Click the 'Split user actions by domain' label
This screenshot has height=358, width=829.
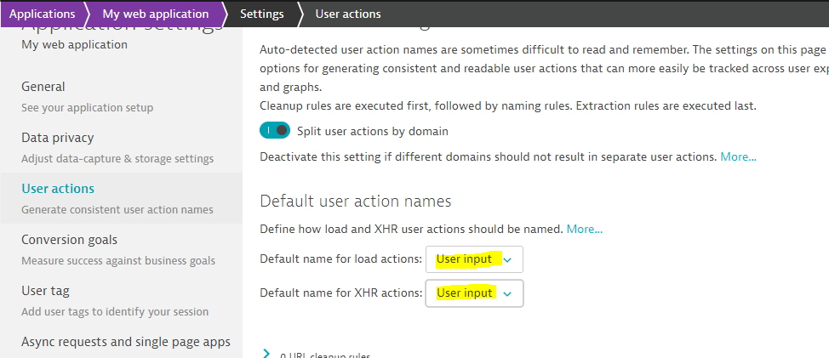(372, 131)
